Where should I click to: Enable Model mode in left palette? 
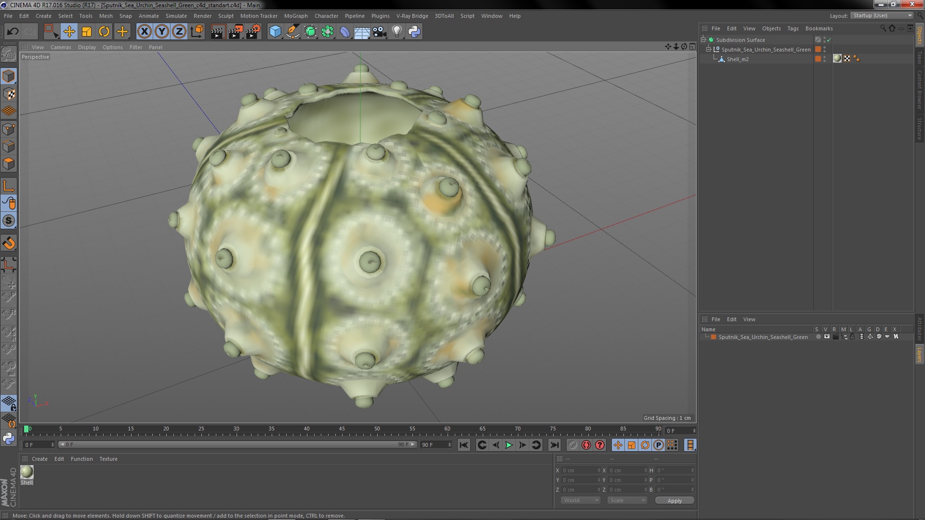tap(9, 76)
